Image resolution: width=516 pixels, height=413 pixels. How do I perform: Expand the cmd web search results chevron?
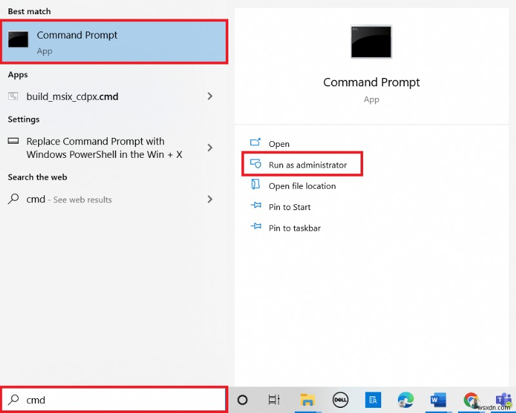[210, 200]
